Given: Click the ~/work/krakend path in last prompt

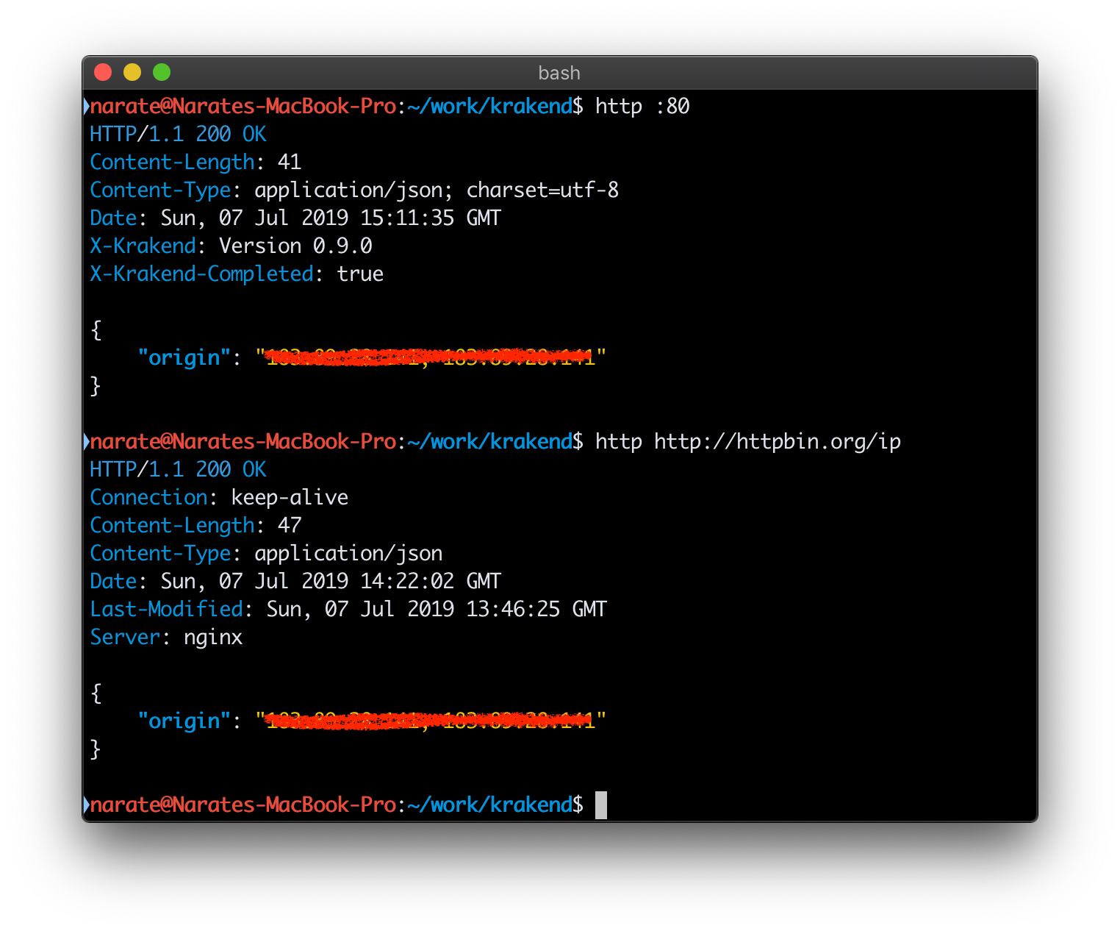Looking at the screenshot, I should (x=489, y=805).
